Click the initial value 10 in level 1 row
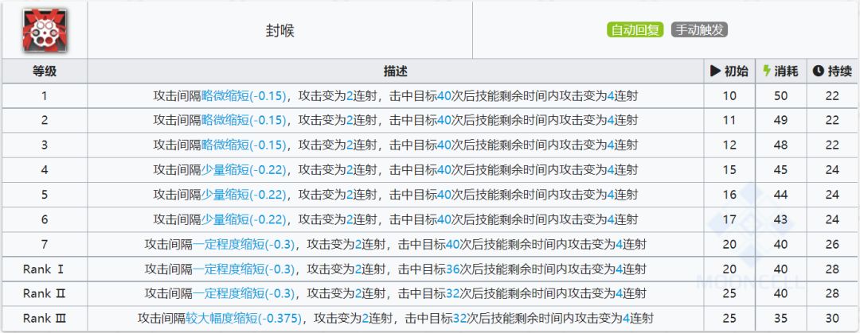Viewport: 860px width, 333px height. tap(729, 95)
